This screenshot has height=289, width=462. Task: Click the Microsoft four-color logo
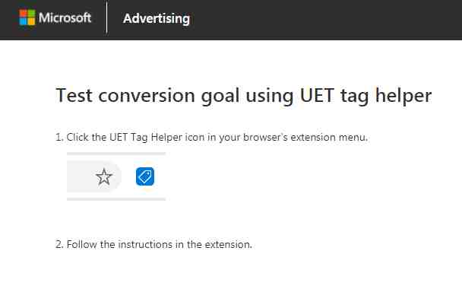27,17
